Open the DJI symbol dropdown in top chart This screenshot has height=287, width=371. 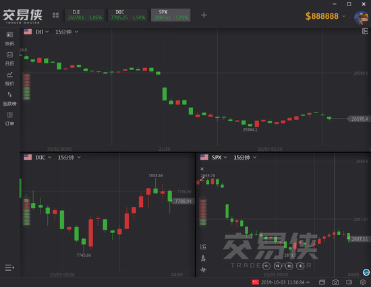(x=42, y=32)
